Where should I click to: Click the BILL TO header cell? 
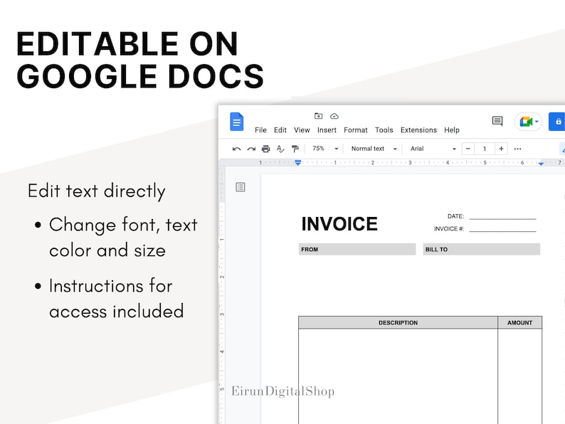coord(482,249)
